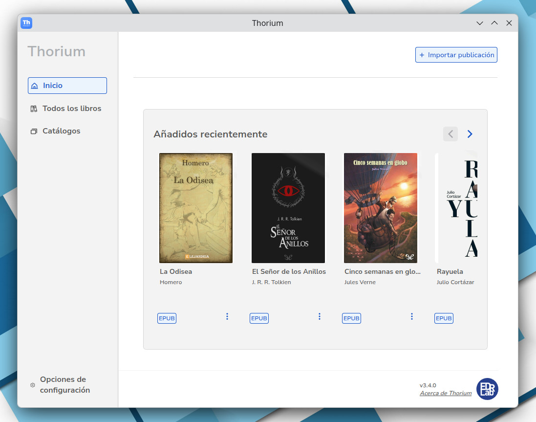Click the Thorium app icon in title bar

(26, 23)
